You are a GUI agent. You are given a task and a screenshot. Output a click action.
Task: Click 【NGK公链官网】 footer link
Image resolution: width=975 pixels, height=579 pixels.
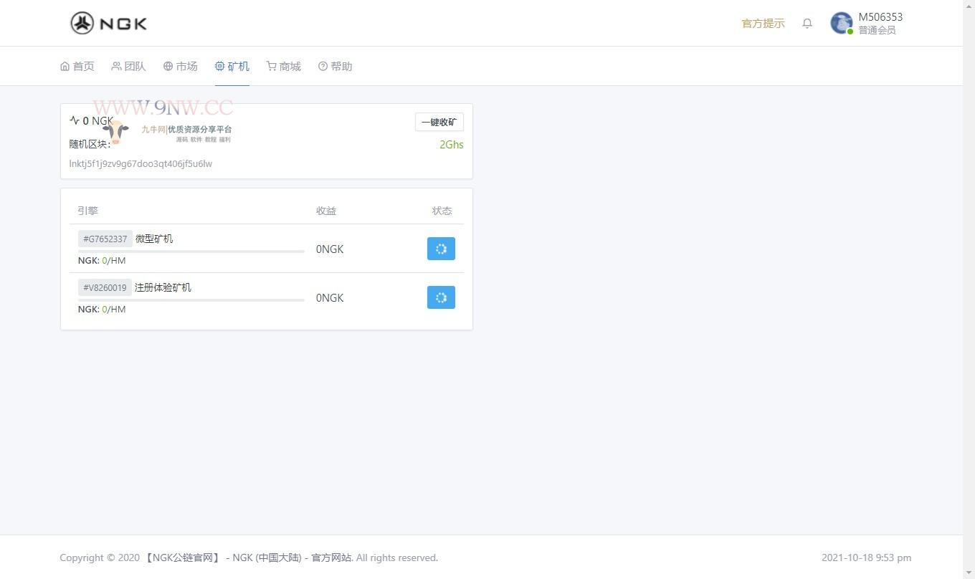(x=182, y=558)
